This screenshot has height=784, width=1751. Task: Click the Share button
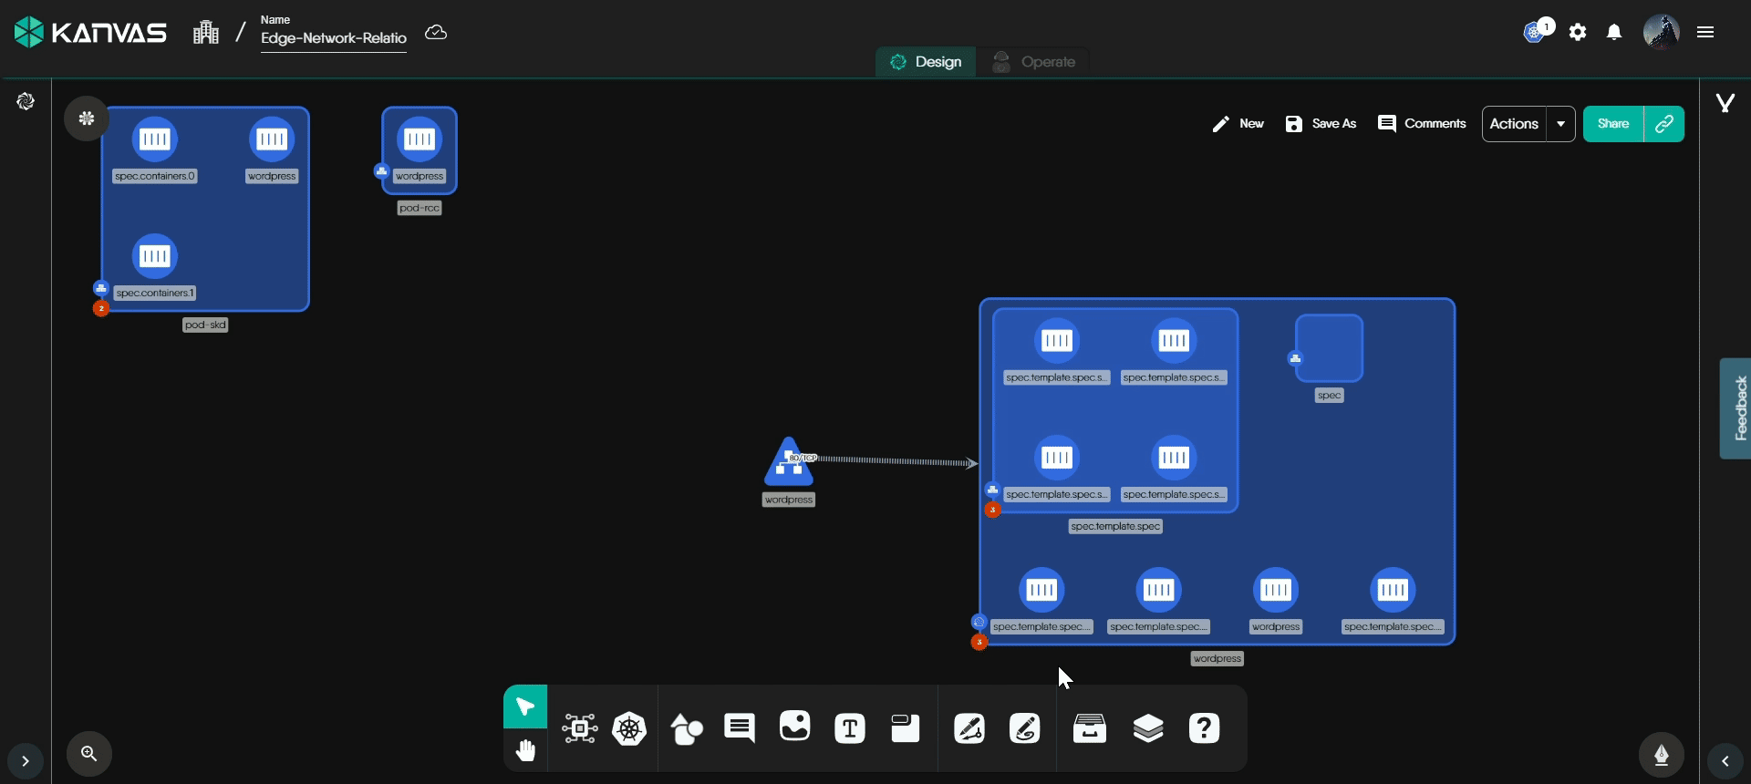[1612, 124]
